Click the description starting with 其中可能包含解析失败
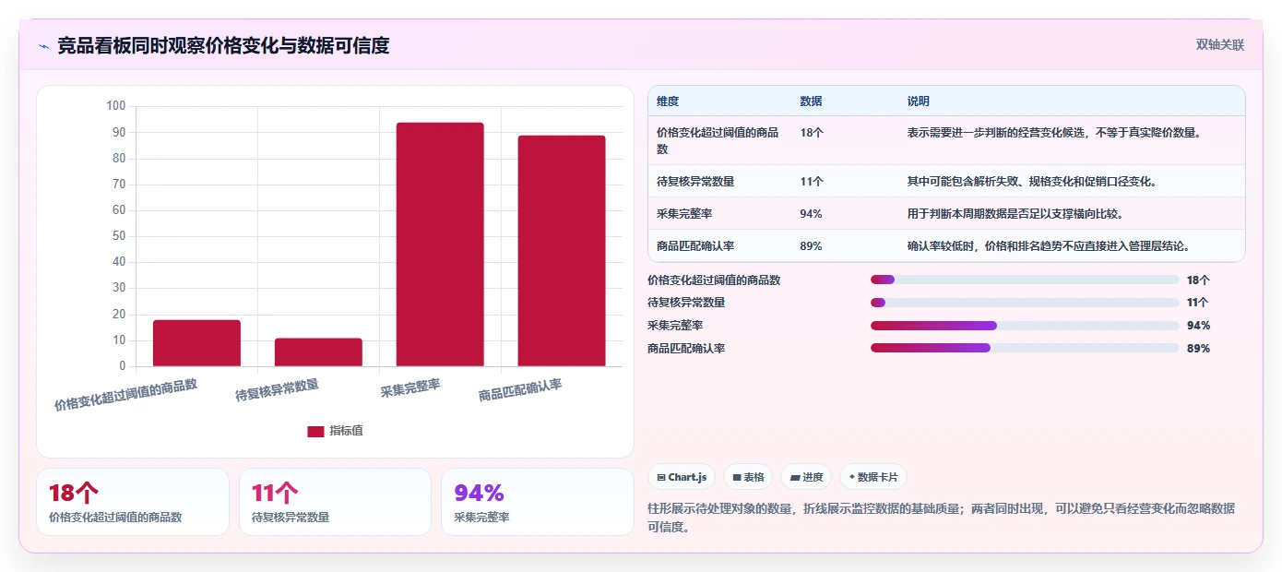The image size is (1282, 572). 1031,182
